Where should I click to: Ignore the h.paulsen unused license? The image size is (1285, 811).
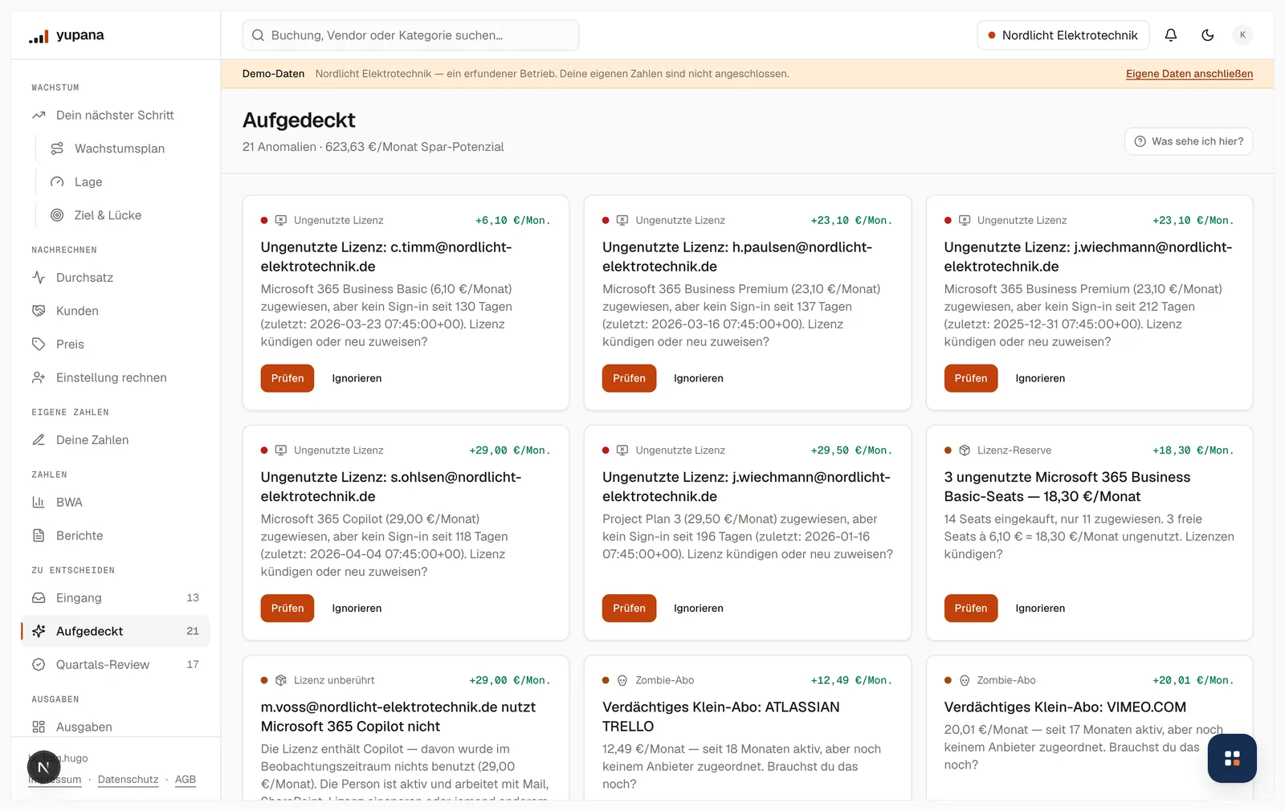(699, 378)
